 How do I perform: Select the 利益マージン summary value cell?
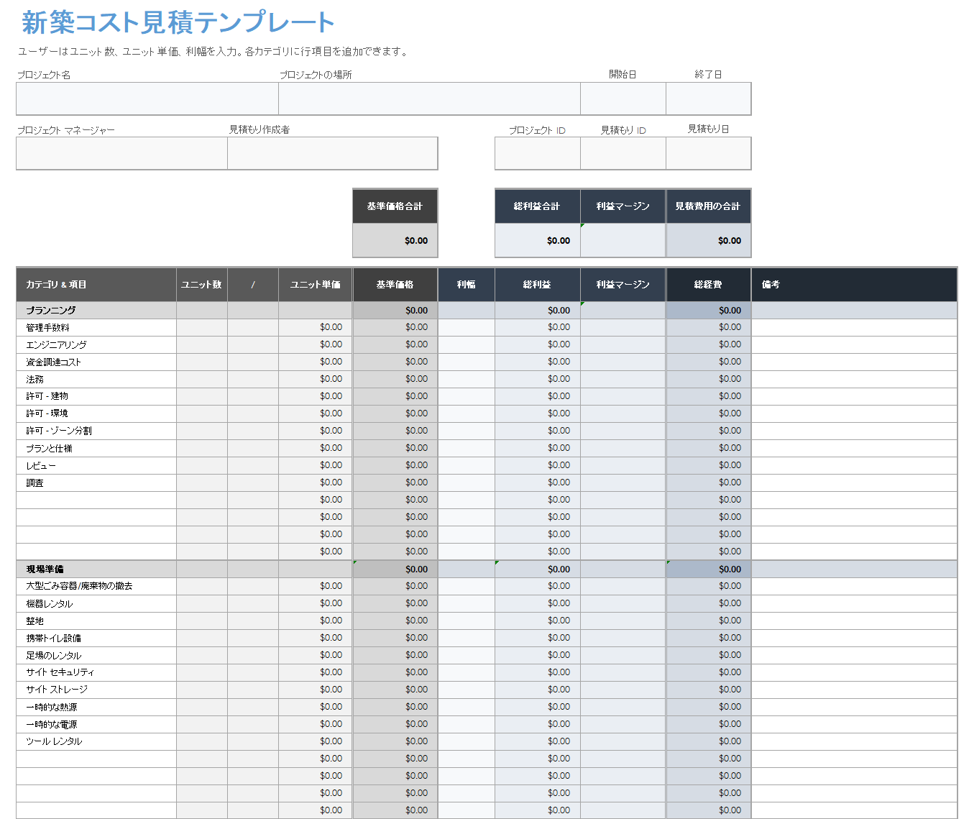(x=623, y=240)
